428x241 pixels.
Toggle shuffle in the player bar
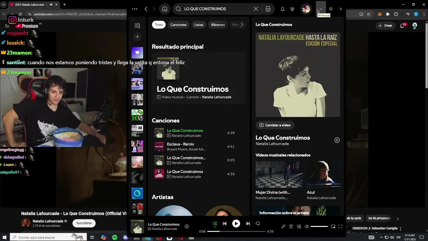215,224
